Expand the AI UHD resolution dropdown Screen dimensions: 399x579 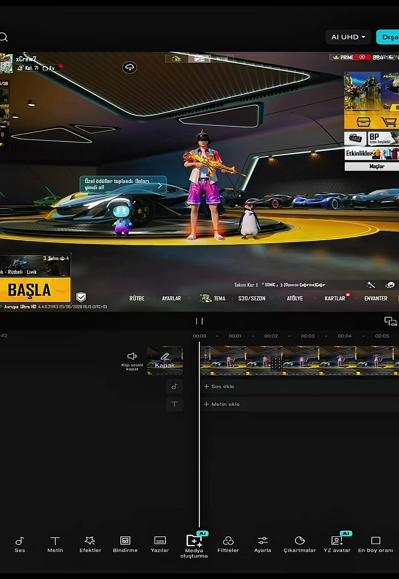[x=348, y=37]
